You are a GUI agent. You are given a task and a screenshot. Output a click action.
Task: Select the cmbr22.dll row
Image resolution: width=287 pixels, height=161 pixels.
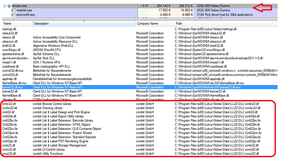coord(140,104)
